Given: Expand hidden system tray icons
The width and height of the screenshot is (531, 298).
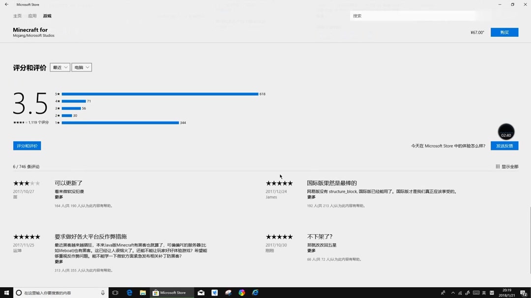Looking at the screenshot, I should point(452,293).
